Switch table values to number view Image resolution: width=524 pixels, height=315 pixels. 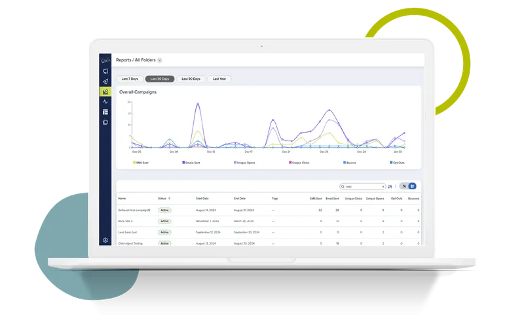412,186
